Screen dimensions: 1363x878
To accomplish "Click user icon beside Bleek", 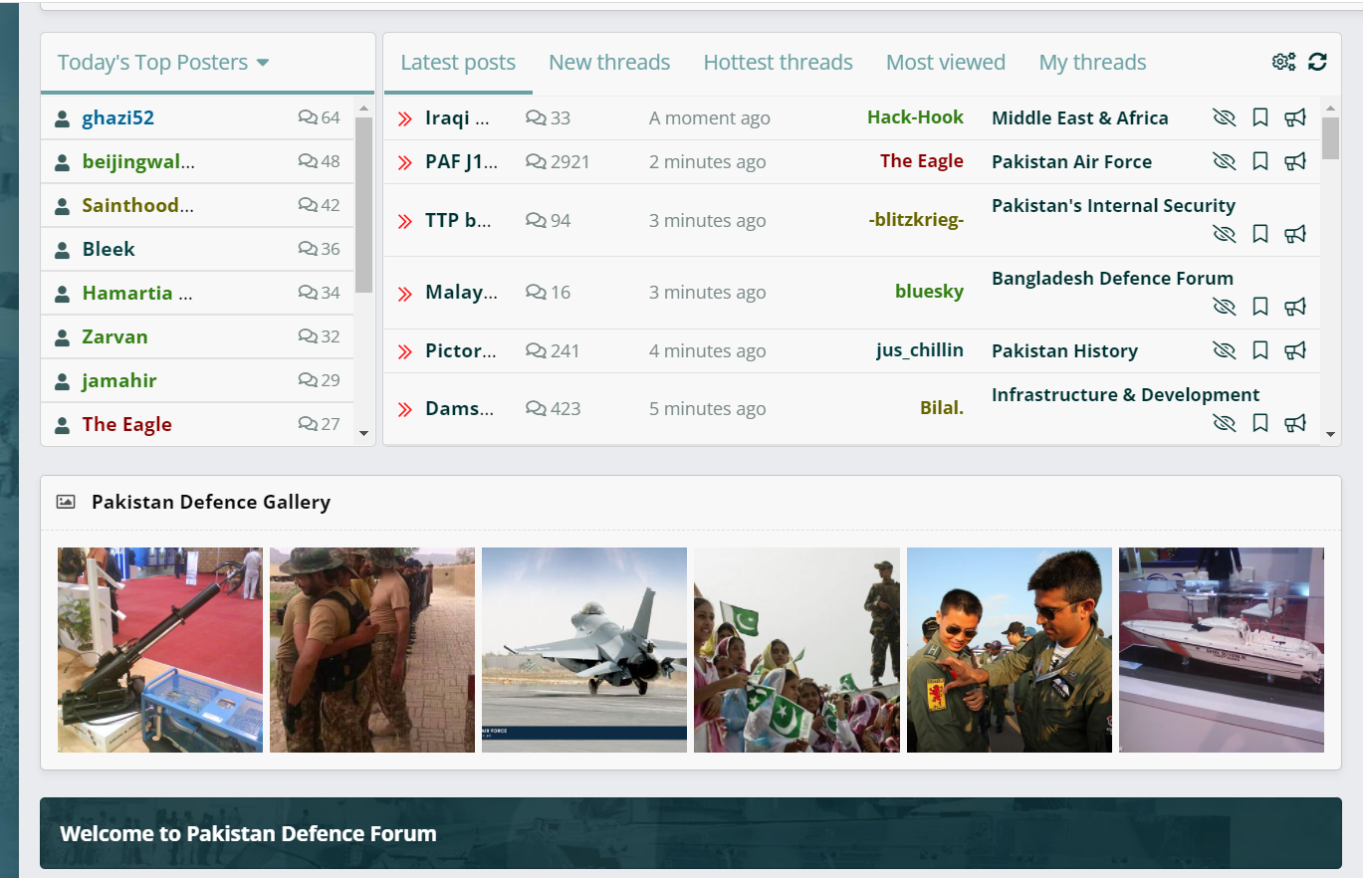I will pyautogui.click(x=63, y=250).
